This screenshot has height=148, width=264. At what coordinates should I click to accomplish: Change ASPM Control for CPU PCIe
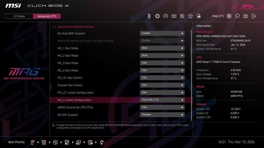162,107
